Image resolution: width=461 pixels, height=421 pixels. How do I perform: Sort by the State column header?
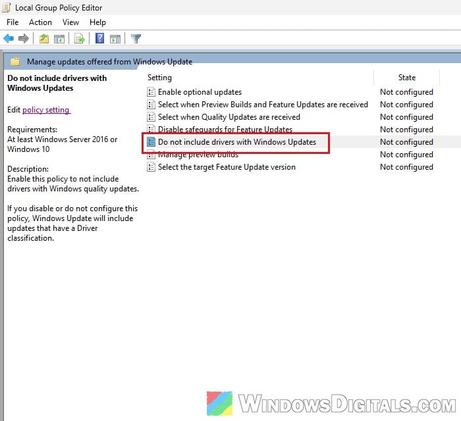(x=406, y=78)
